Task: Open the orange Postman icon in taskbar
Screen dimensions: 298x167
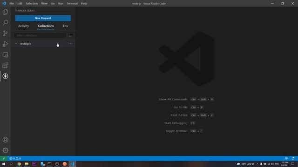Action: pyautogui.click(x=65, y=164)
